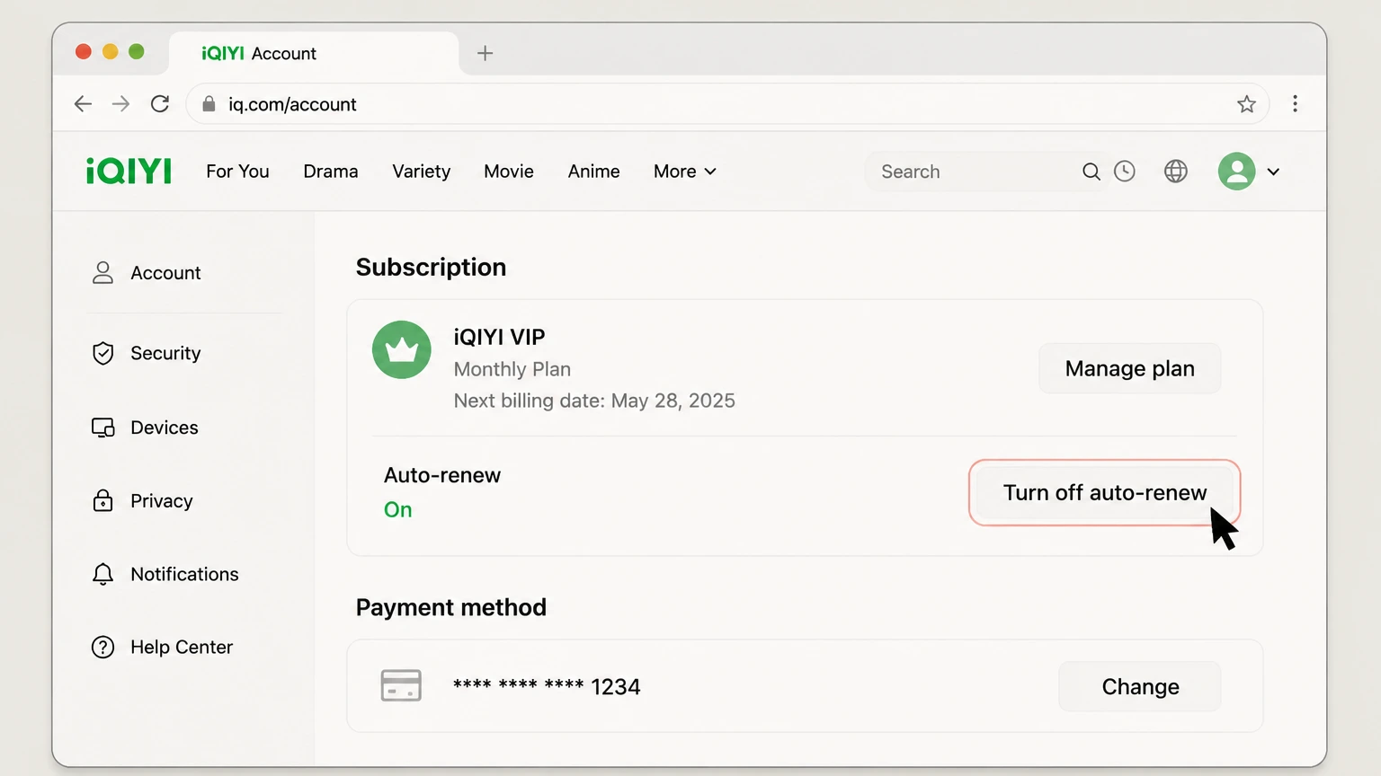Open the Anime category
This screenshot has height=776, width=1381.
click(594, 172)
